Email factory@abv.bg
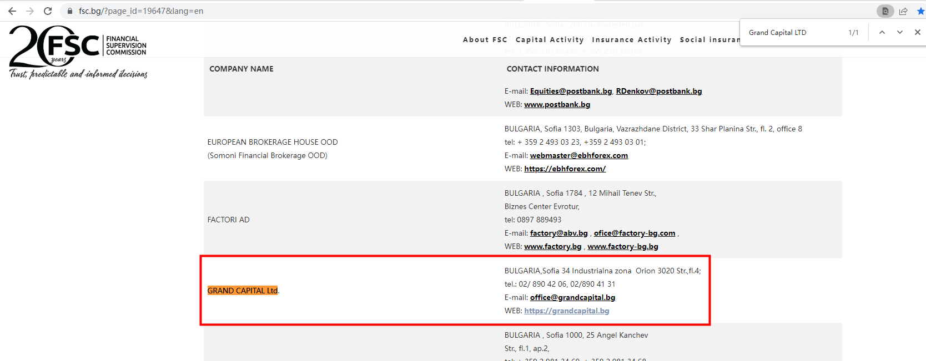The height and width of the screenshot is (361, 926). tap(559, 233)
